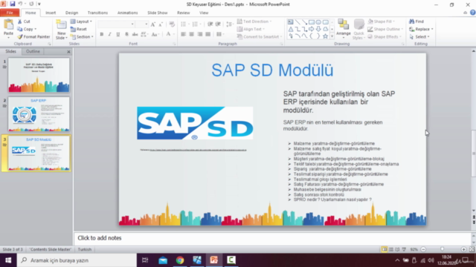Toggle Underline formatting

pyautogui.click(x=118, y=34)
